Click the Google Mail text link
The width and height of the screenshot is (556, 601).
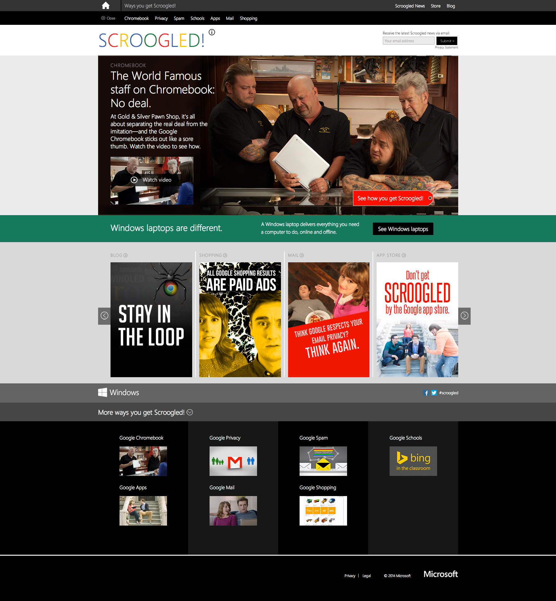pyautogui.click(x=222, y=487)
